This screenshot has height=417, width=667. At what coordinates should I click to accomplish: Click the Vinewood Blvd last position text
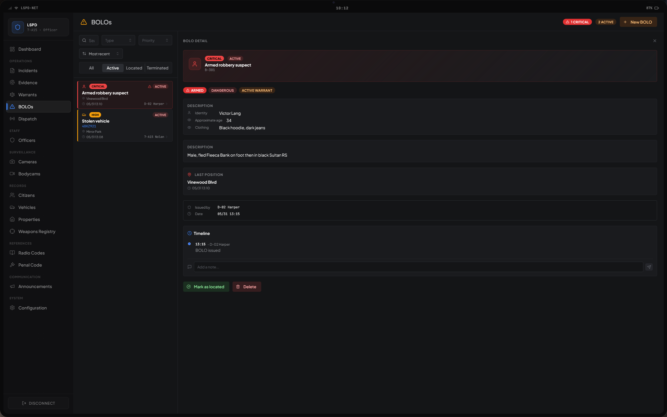202,182
